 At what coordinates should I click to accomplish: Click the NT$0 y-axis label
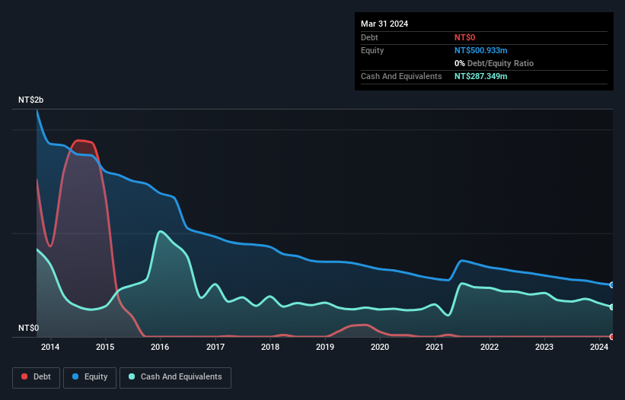(x=29, y=328)
